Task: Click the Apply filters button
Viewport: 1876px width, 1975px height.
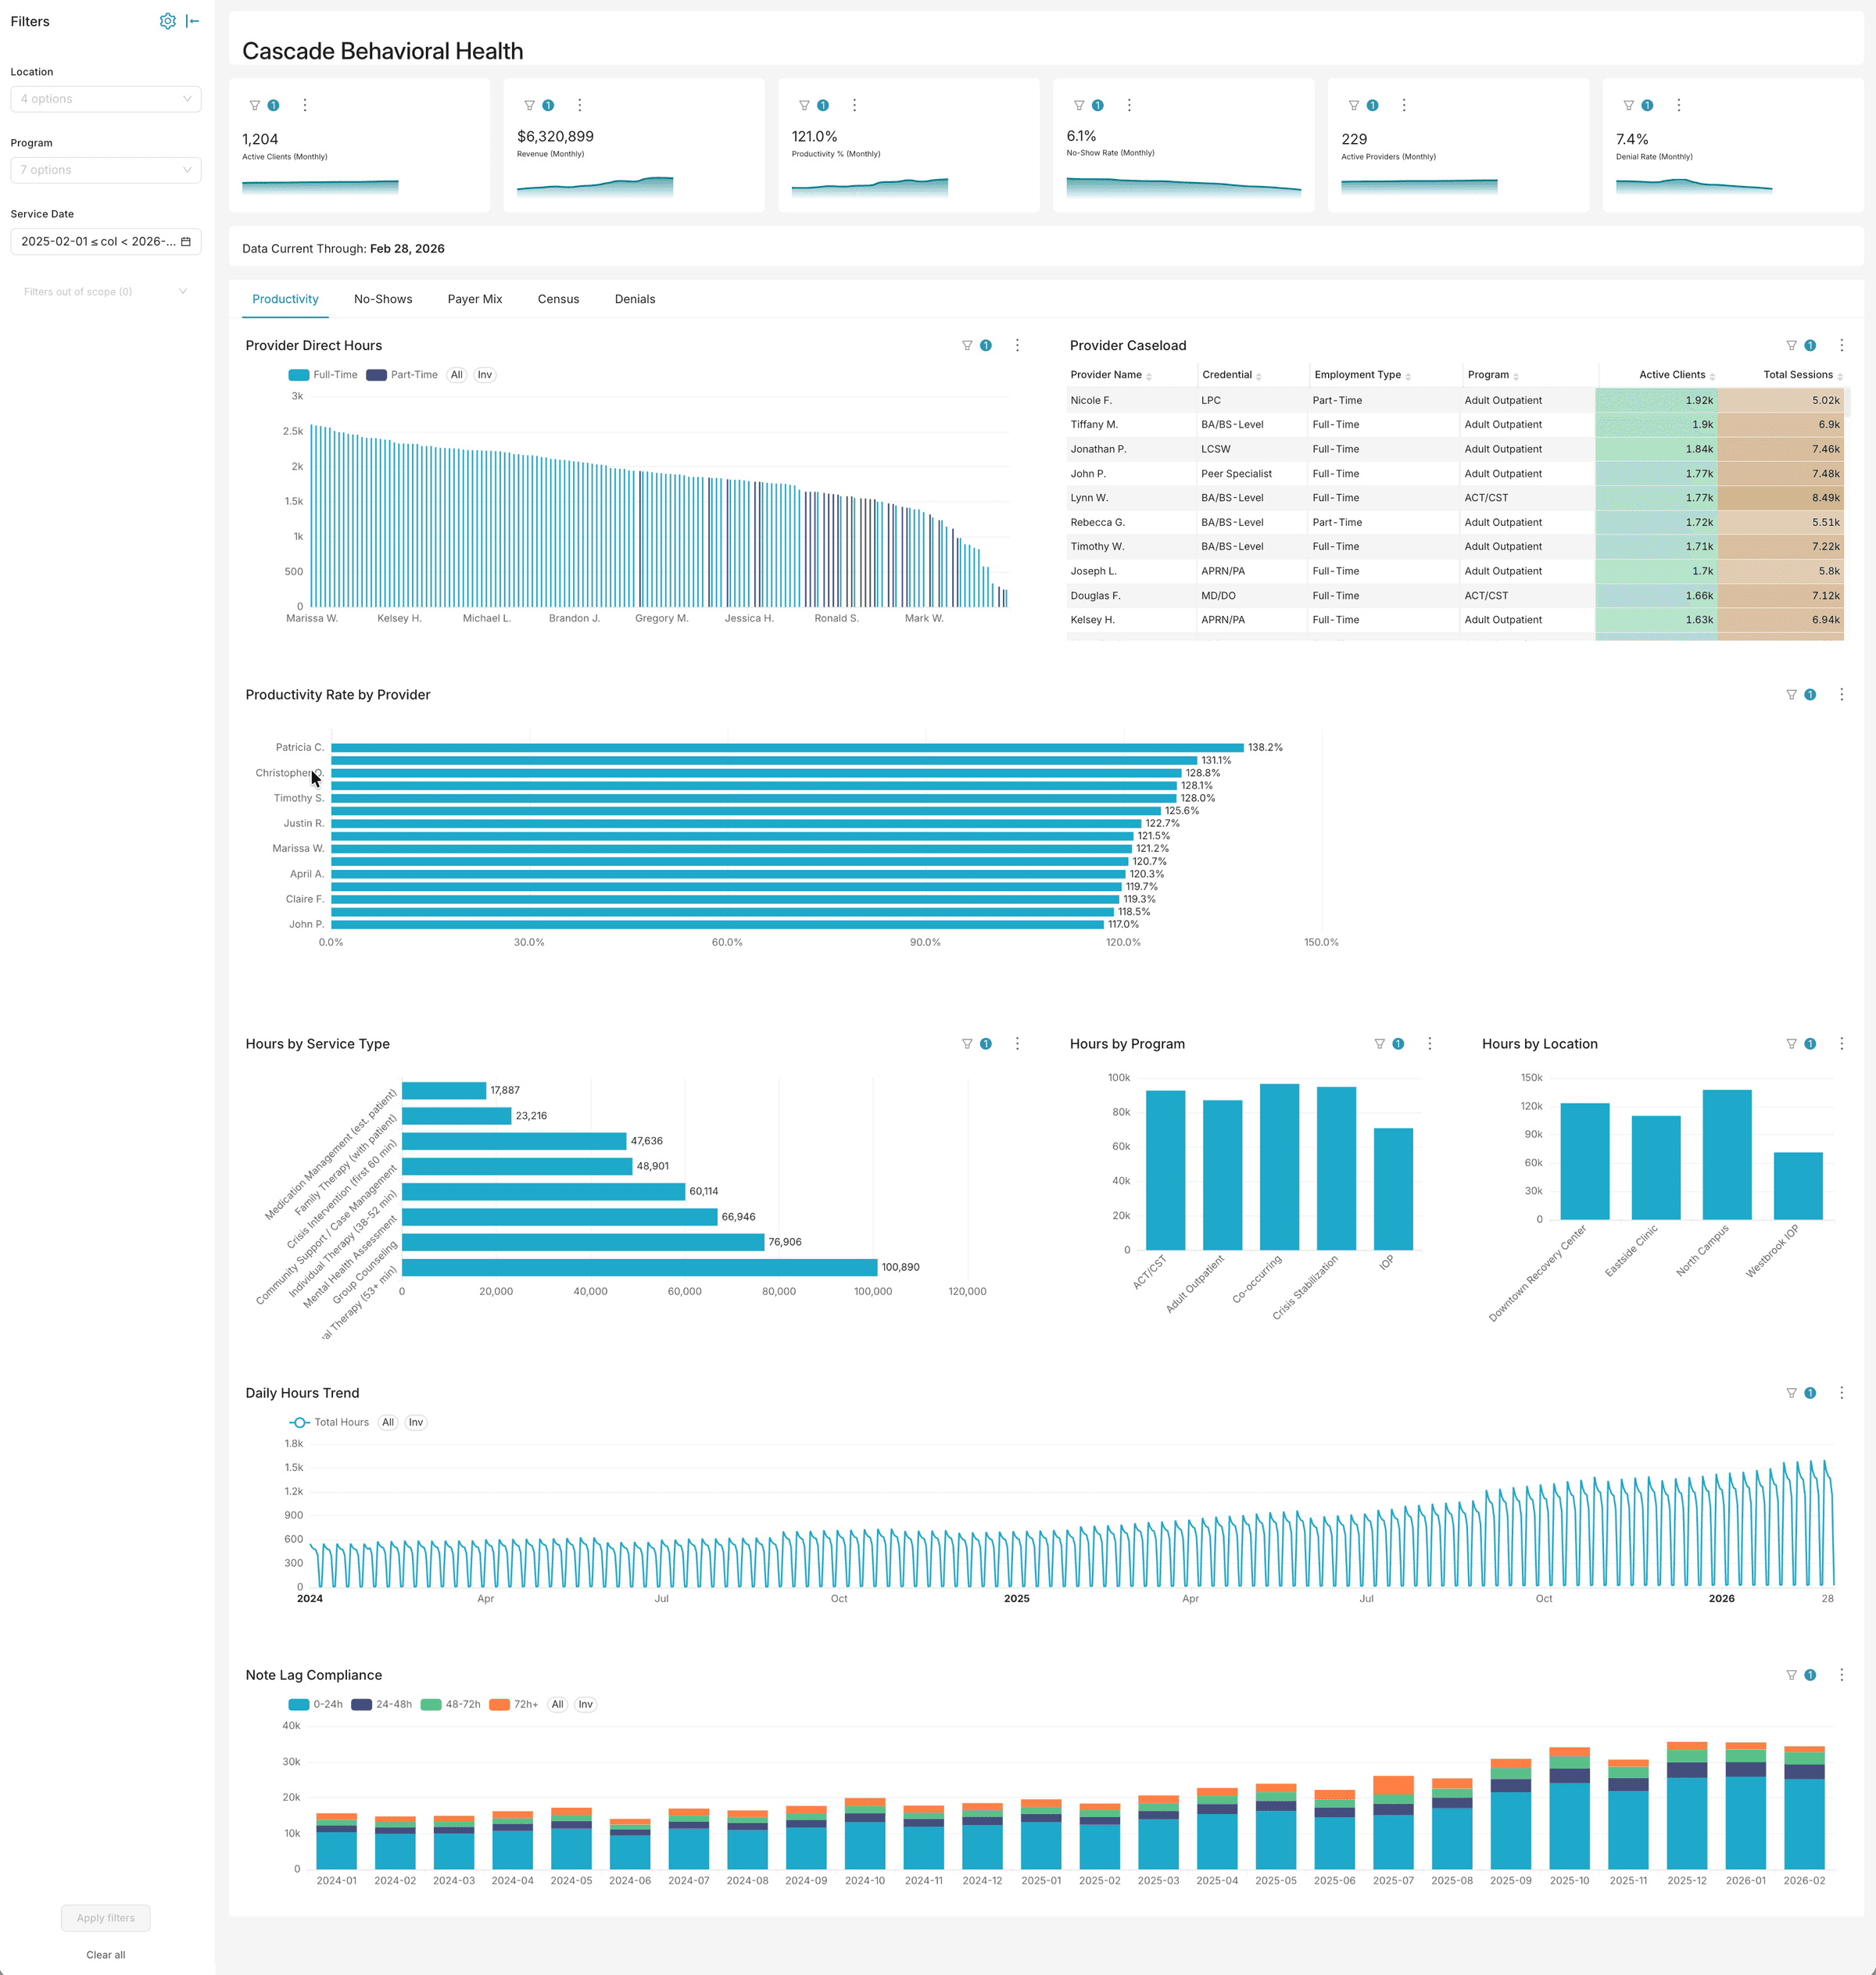Action: click(x=105, y=1917)
